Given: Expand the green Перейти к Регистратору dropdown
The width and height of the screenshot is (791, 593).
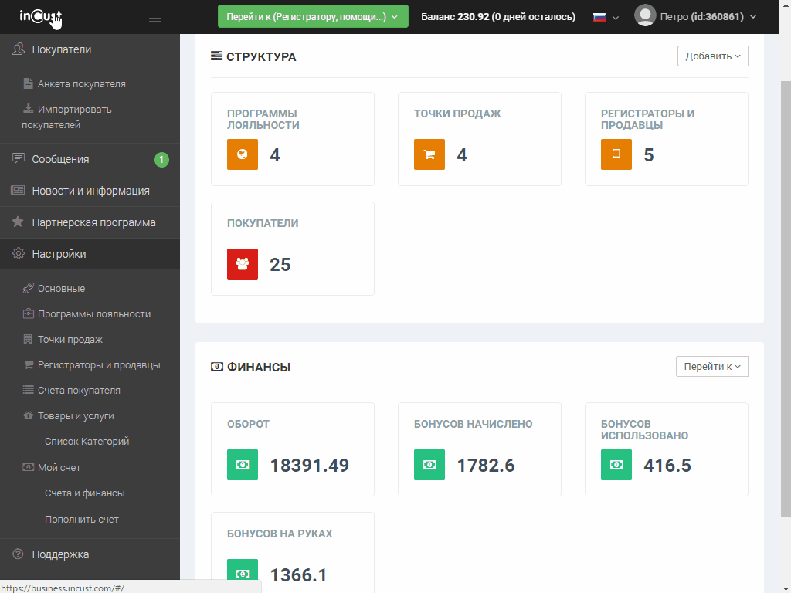Looking at the screenshot, I should (312, 16).
